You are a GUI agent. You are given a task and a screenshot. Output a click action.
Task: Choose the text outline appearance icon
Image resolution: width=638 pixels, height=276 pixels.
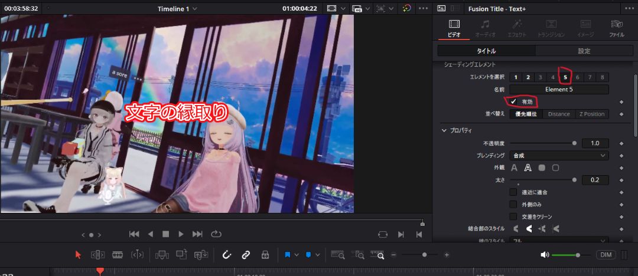point(528,168)
